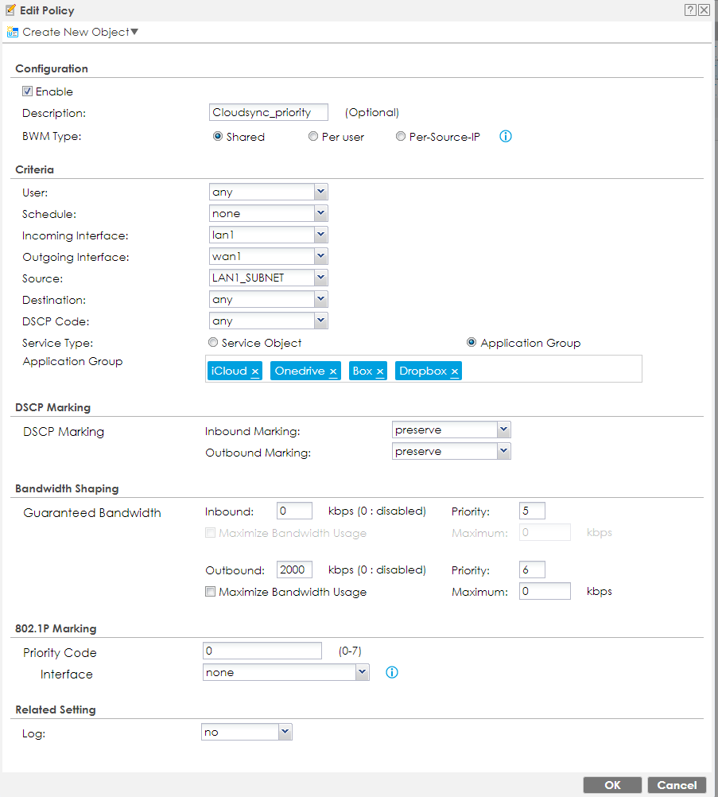Click the Cancel button
Viewport: 718px width, 797px height.
[677, 785]
